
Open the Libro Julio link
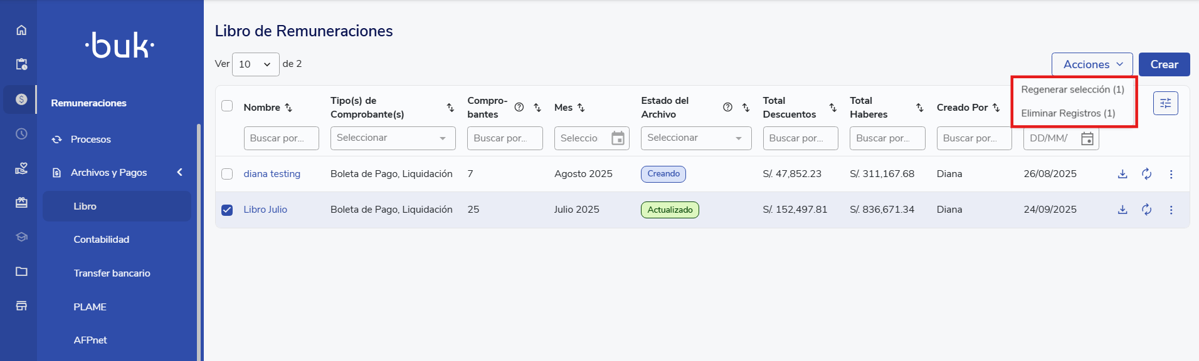265,210
